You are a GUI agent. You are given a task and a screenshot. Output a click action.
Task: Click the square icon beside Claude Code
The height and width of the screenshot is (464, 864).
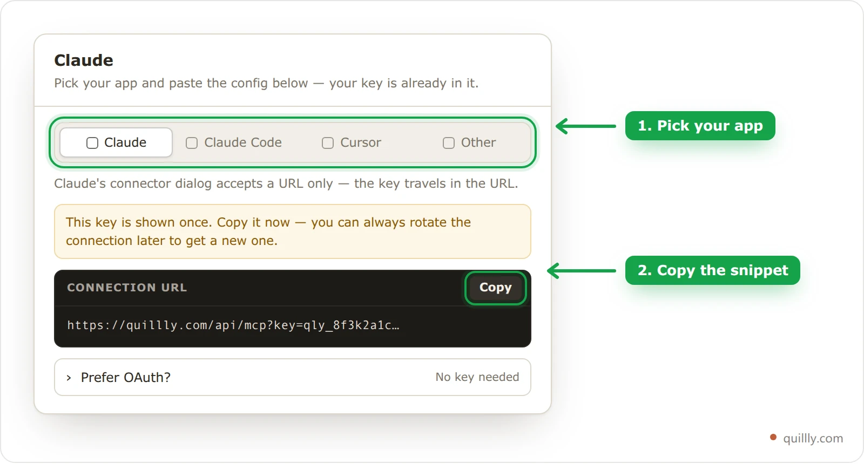(192, 143)
